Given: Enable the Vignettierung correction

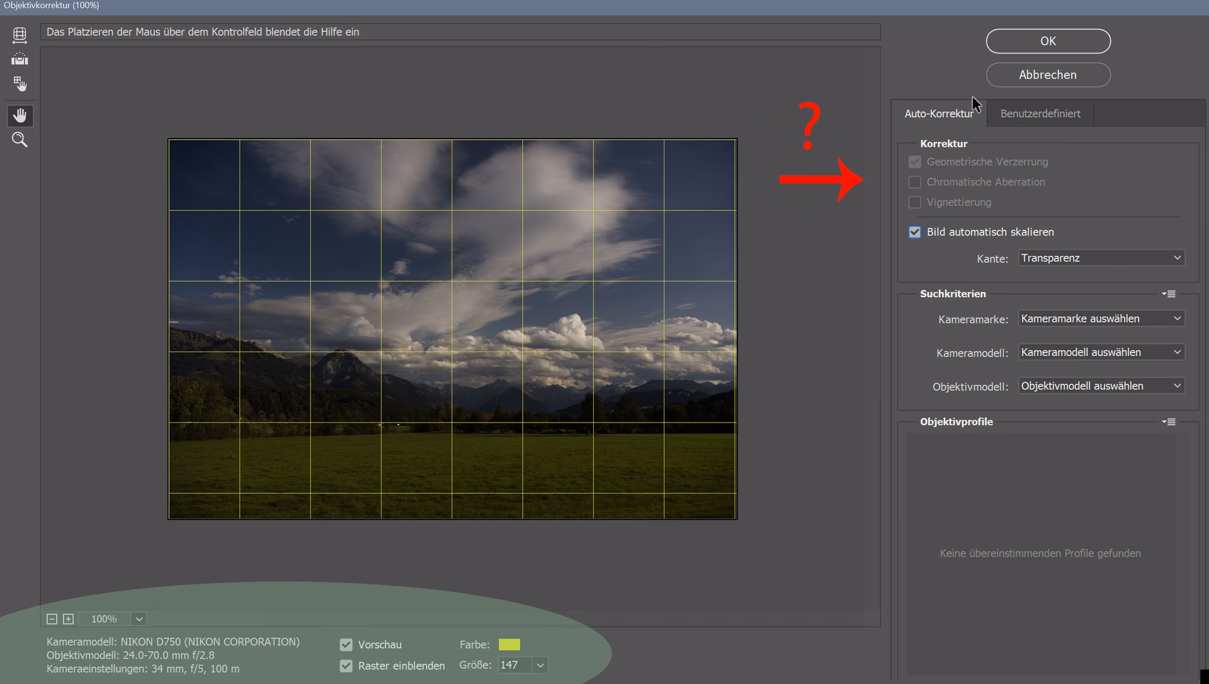Looking at the screenshot, I should coord(914,202).
